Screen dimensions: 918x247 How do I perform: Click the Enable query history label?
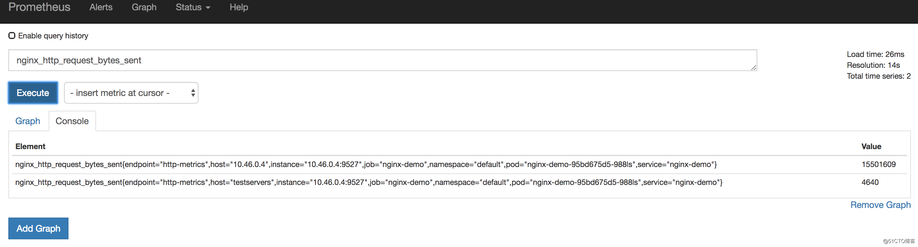coord(53,36)
